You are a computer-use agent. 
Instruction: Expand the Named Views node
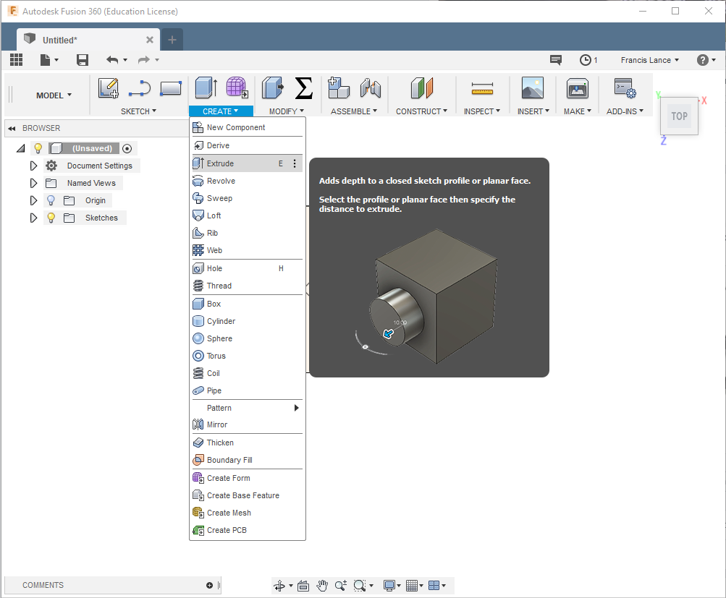point(33,183)
